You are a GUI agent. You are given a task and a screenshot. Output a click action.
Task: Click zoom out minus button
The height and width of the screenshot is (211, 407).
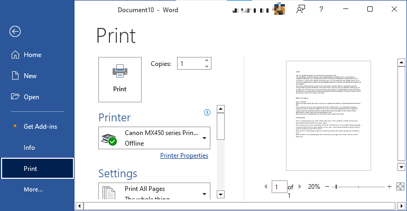[328, 187]
